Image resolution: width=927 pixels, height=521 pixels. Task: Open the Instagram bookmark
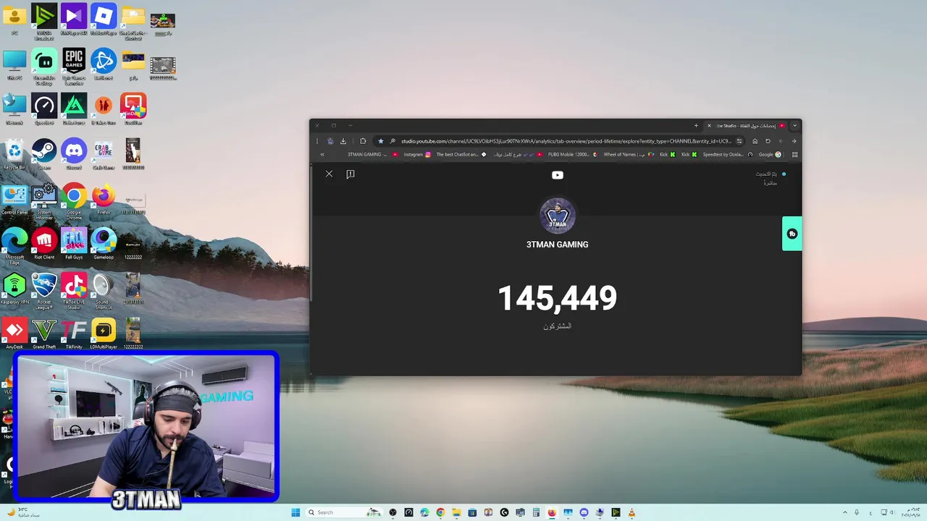pyautogui.click(x=417, y=154)
